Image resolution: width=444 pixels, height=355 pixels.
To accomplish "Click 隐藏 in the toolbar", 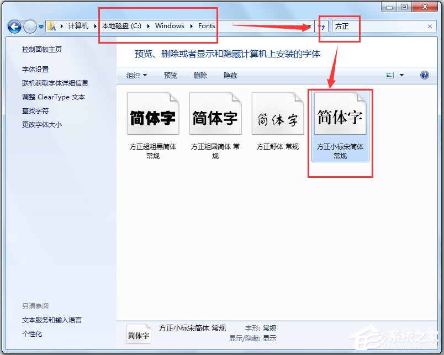I will click(230, 75).
